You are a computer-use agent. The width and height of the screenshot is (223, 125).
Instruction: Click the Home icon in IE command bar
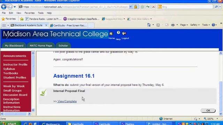(x=149, y=25)
